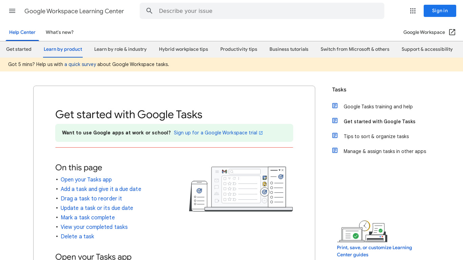
Task: Click document icon beside Get started with Google Tasks
Action: point(335,121)
